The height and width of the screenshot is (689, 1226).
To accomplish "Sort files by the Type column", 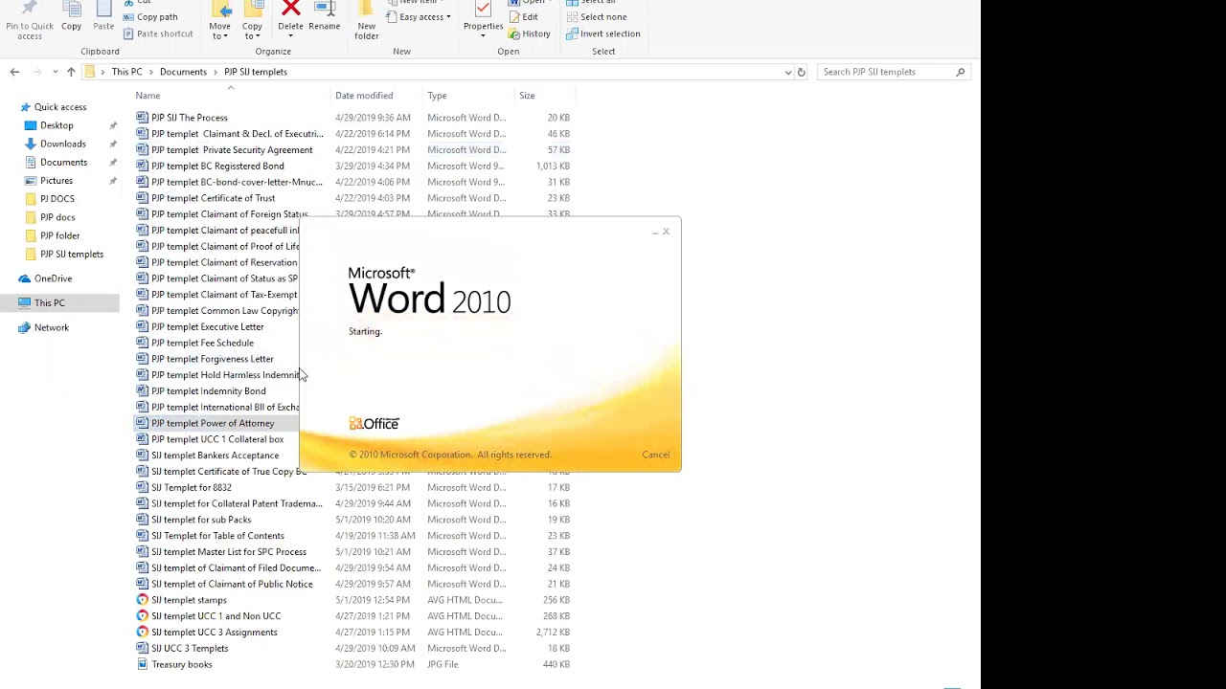I will pos(437,96).
